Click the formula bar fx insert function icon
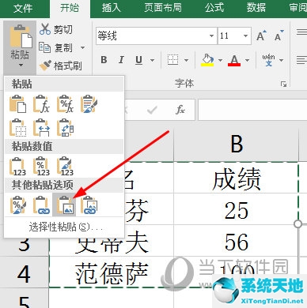 pos(180,110)
